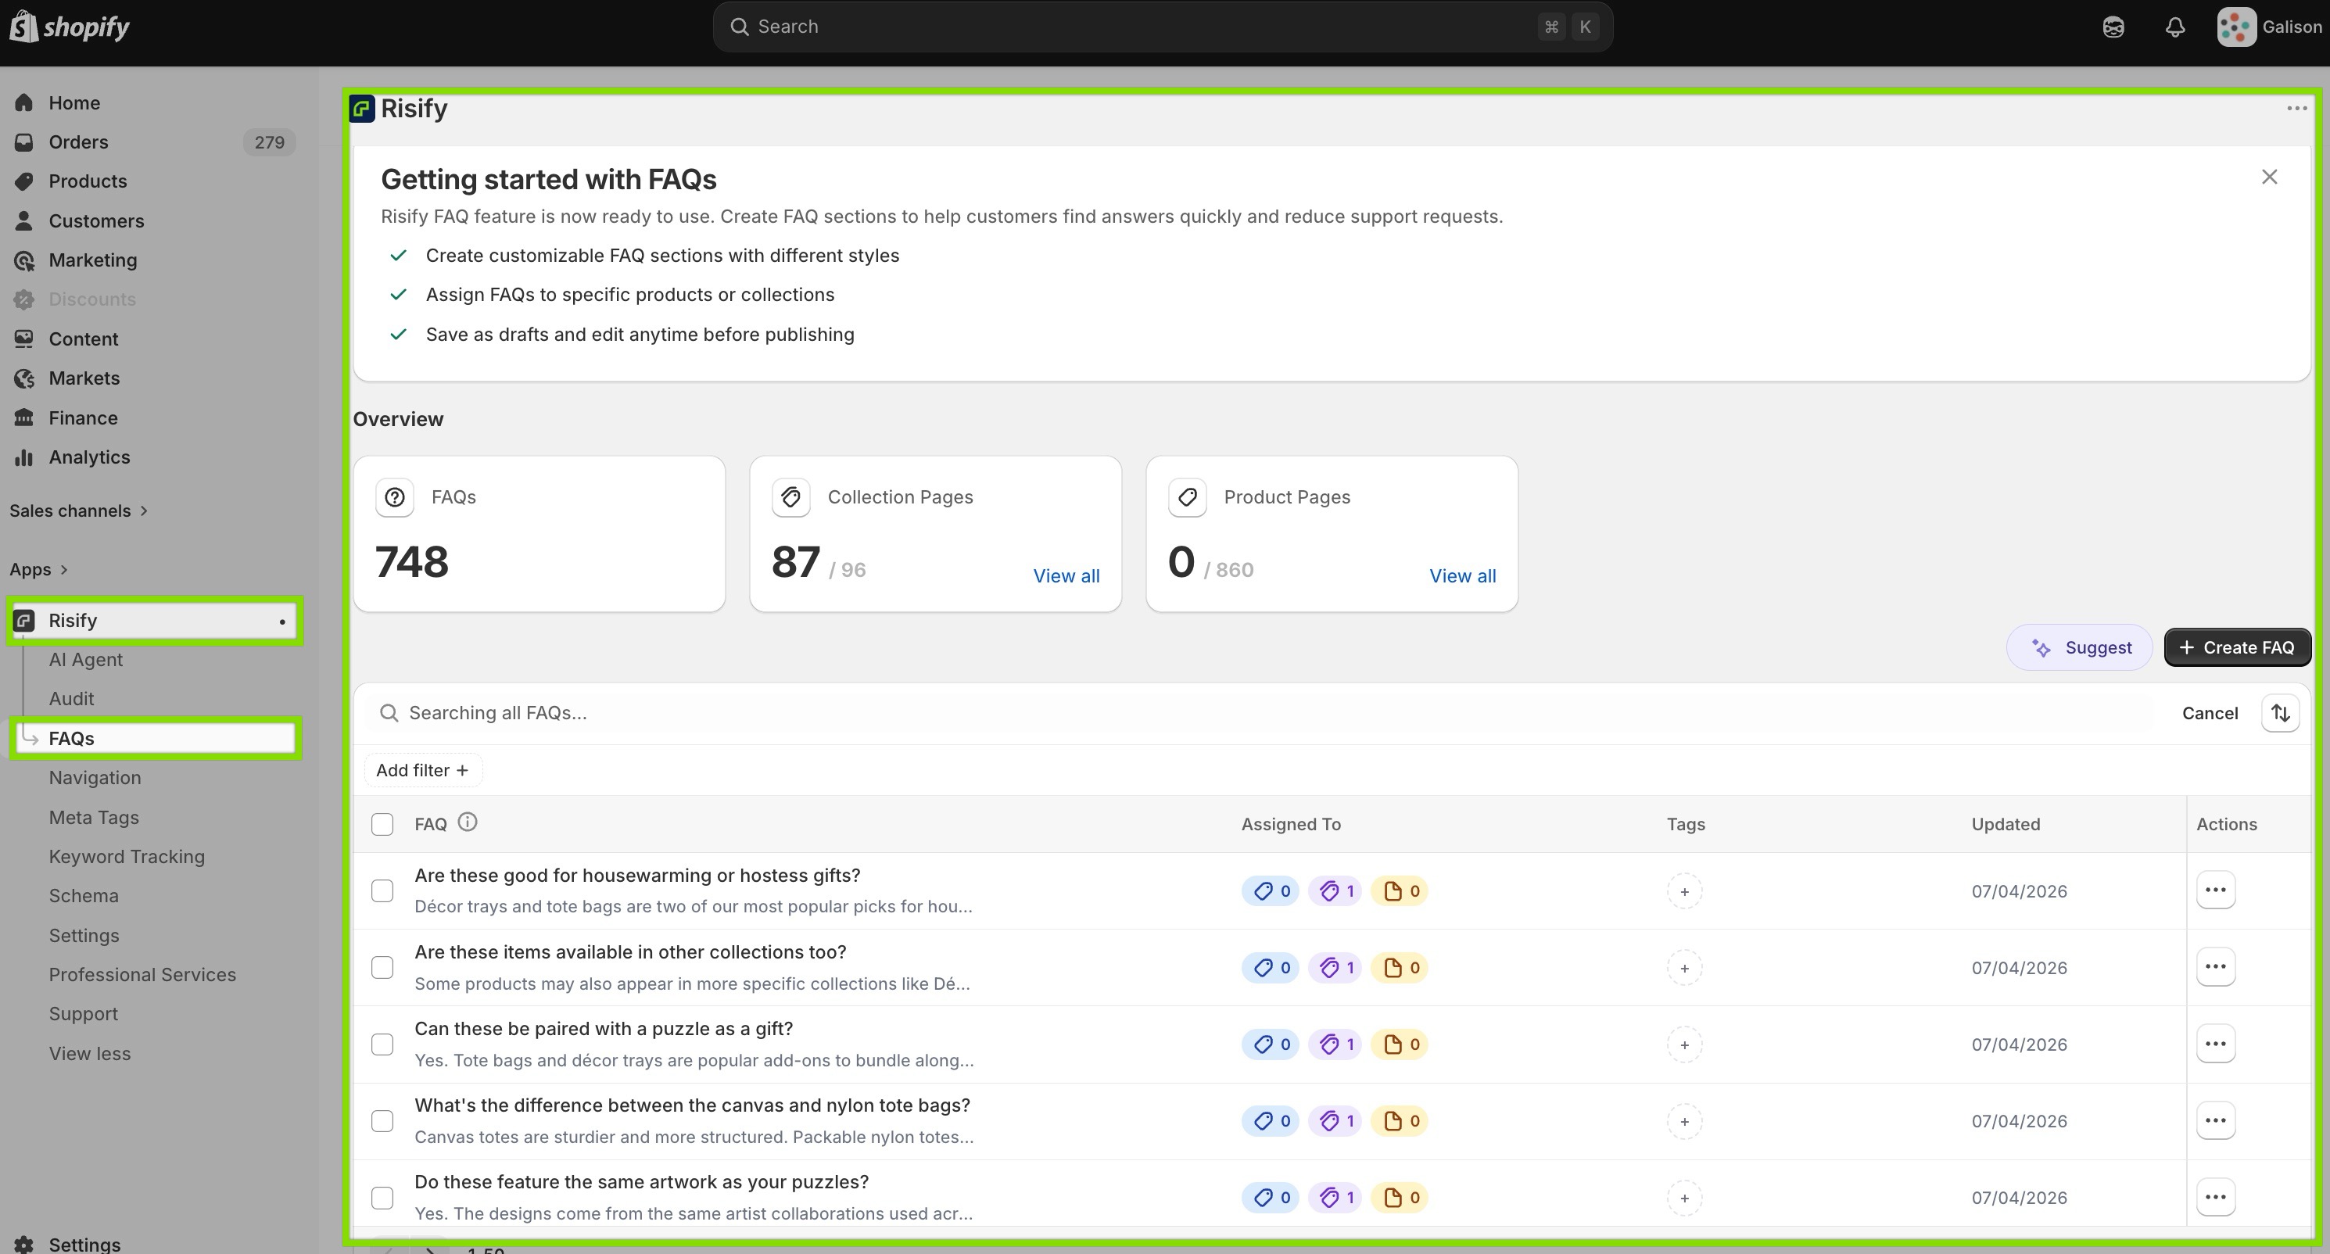Click collection count badge on housewarming FAQ
This screenshot has width=2330, height=1254.
(x=1335, y=891)
